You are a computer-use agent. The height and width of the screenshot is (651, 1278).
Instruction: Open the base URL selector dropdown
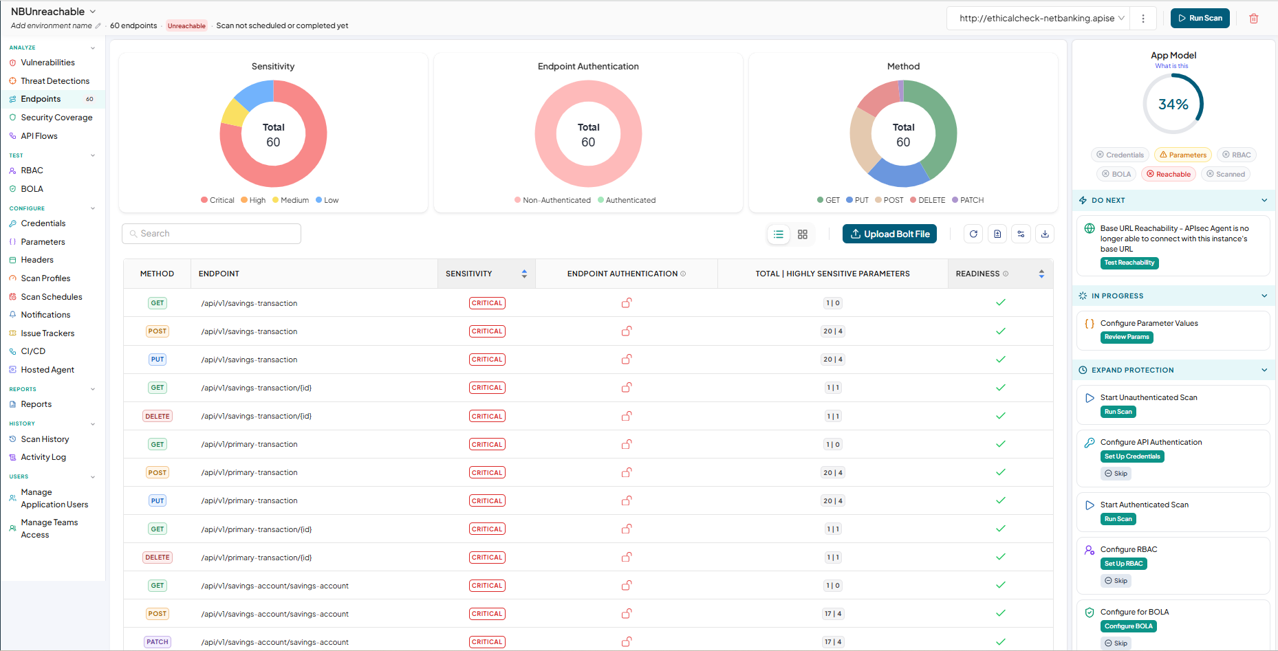pyautogui.click(x=1039, y=19)
